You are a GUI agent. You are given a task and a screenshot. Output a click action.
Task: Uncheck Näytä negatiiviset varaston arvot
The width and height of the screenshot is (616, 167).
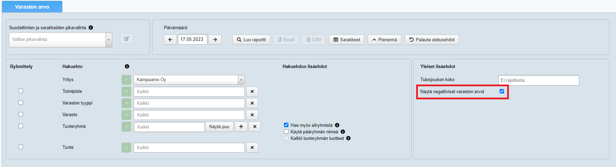502,91
